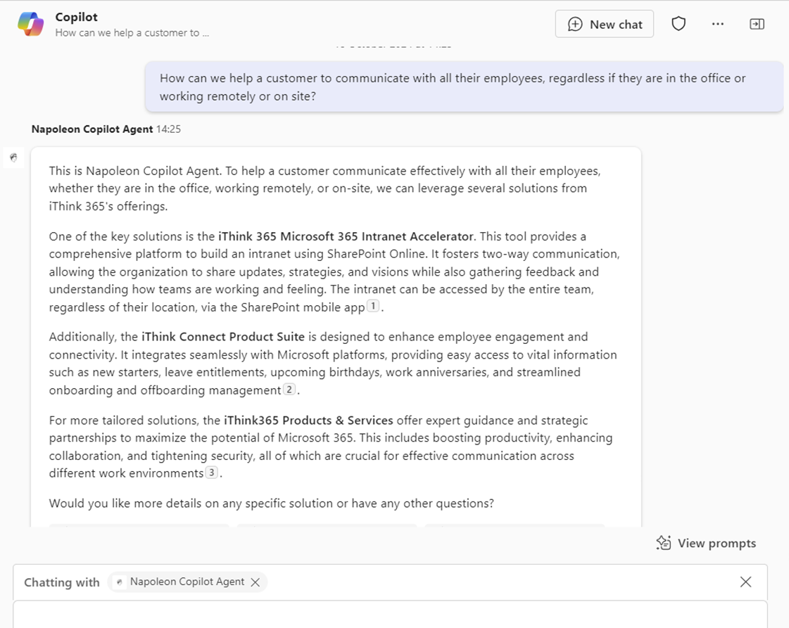Click the Napoleon Copilot Agent sender name

[x=91, y=129]
